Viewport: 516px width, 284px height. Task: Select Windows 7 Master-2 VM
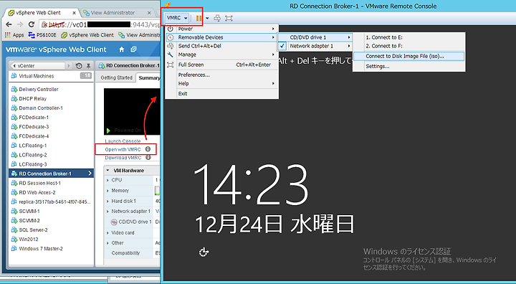tap(51, 249)
